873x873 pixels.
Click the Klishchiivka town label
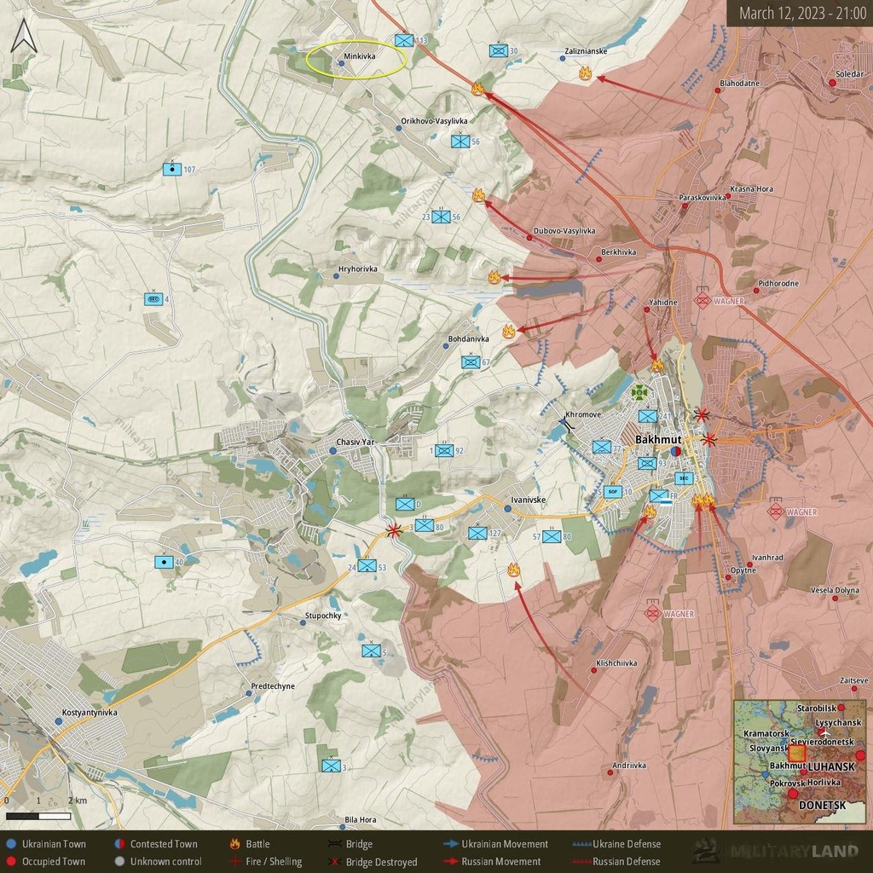coord(616,663)
